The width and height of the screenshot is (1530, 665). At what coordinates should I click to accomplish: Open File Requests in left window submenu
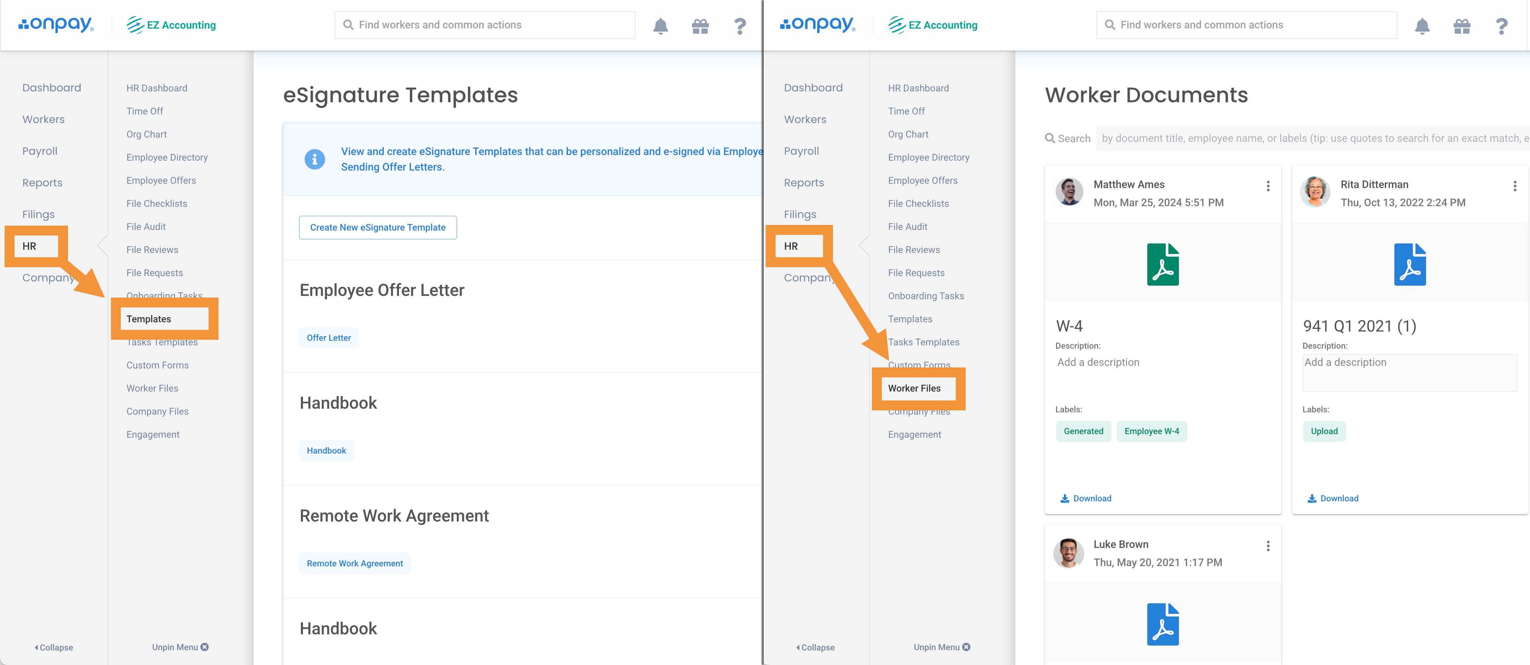click(x=154, y=273)
